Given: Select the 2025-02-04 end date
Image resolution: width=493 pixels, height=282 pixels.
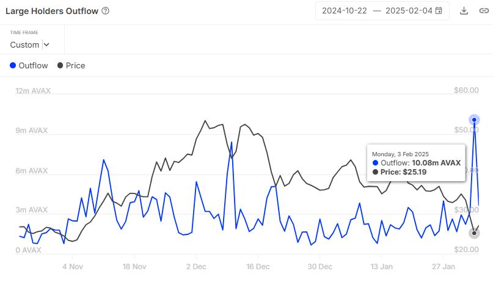Looking at the screenshot, I should click(409, 10).
